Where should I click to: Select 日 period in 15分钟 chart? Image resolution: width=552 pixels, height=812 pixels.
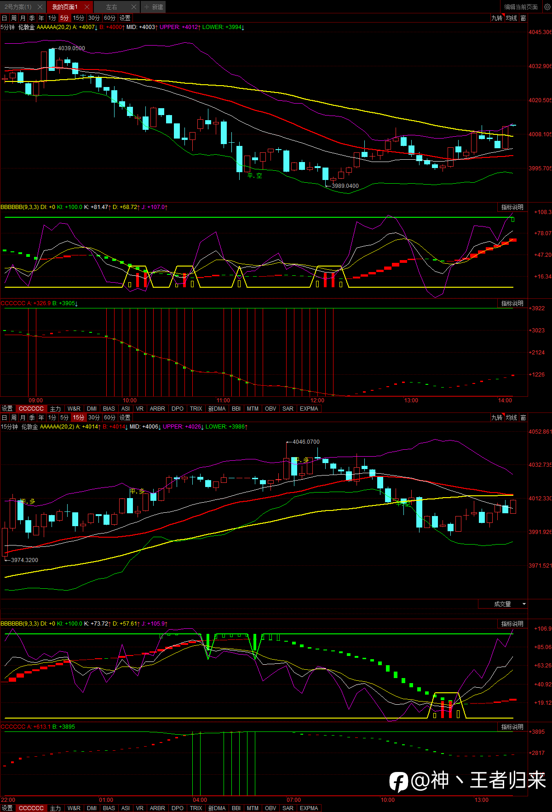coord(5,418)
